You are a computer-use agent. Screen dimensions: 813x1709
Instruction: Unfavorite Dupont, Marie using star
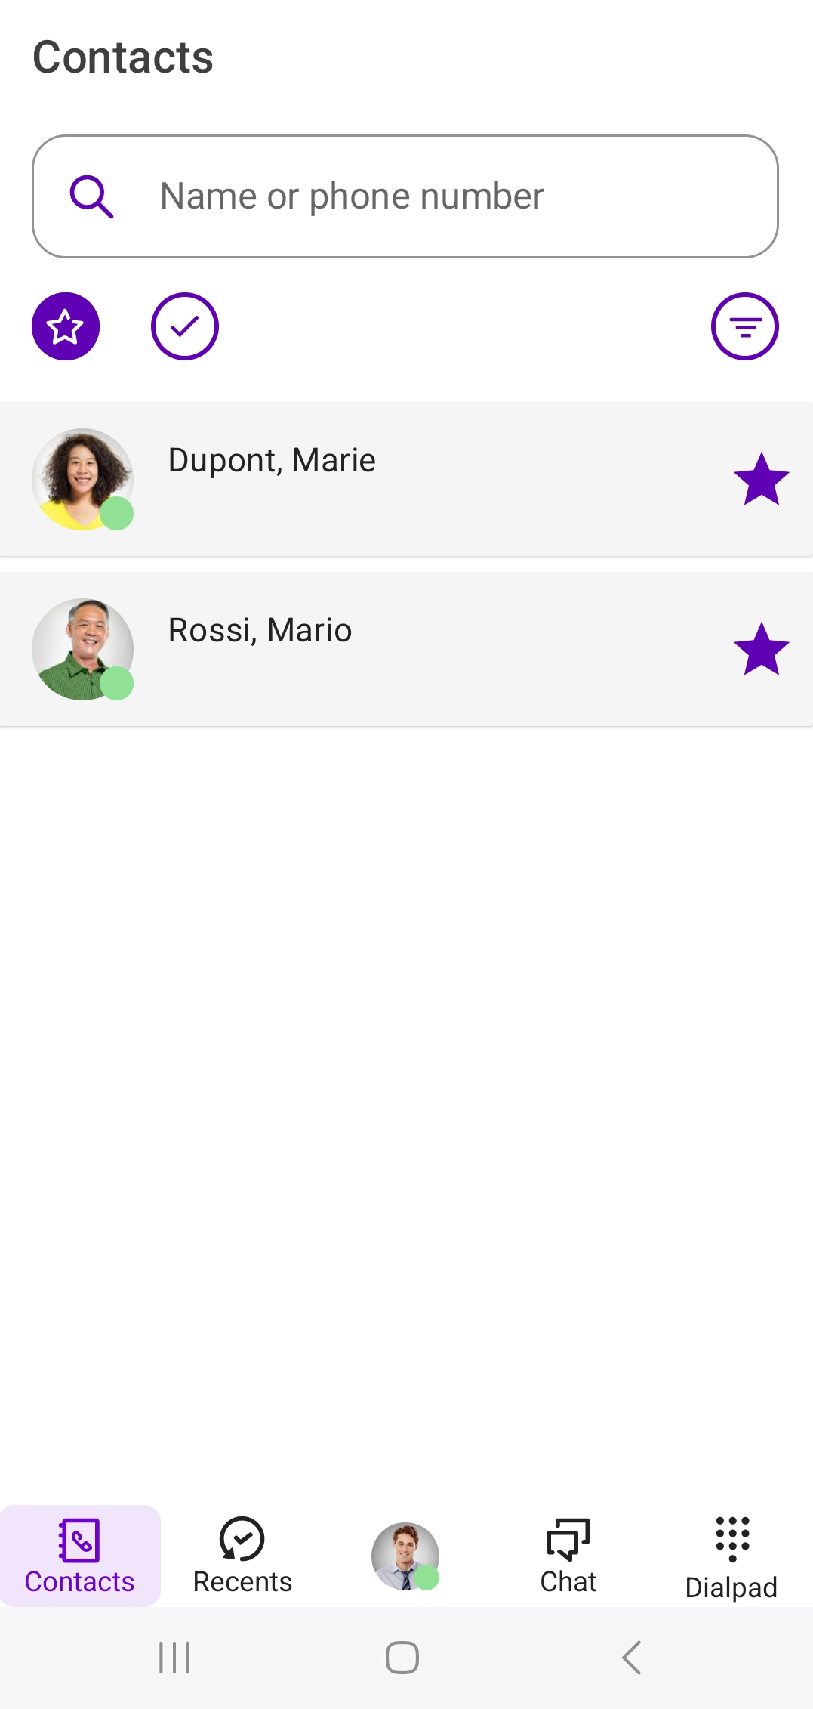click(x=761, y=479)
